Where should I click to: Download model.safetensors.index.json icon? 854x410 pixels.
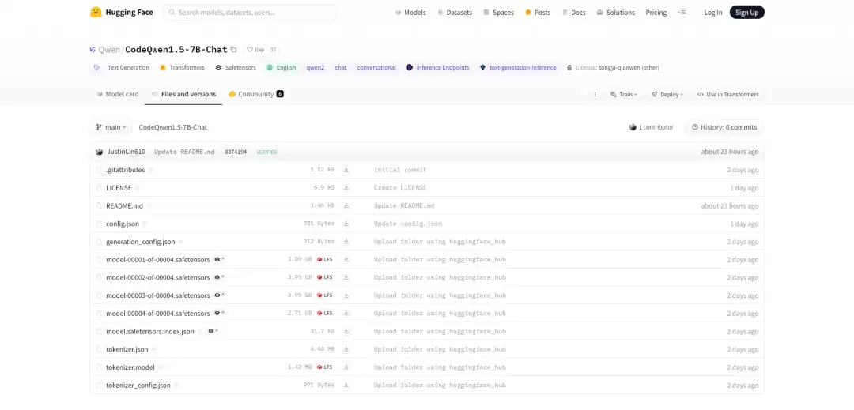[346, 332]
